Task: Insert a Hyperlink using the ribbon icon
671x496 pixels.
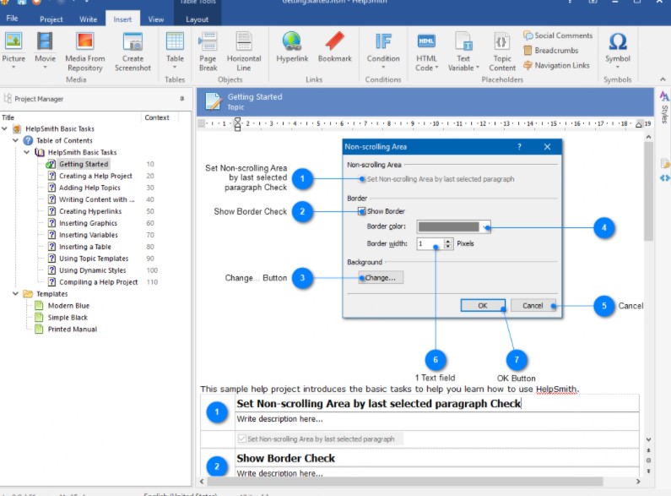Action: [292, 42]
